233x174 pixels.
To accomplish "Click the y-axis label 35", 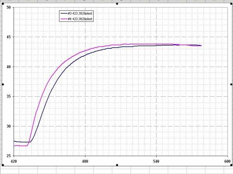I will (x=9, y=96).
